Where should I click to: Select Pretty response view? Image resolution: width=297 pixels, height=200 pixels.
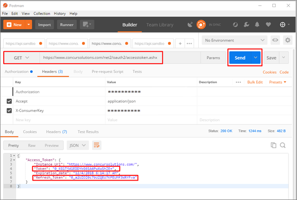(13, 145)
